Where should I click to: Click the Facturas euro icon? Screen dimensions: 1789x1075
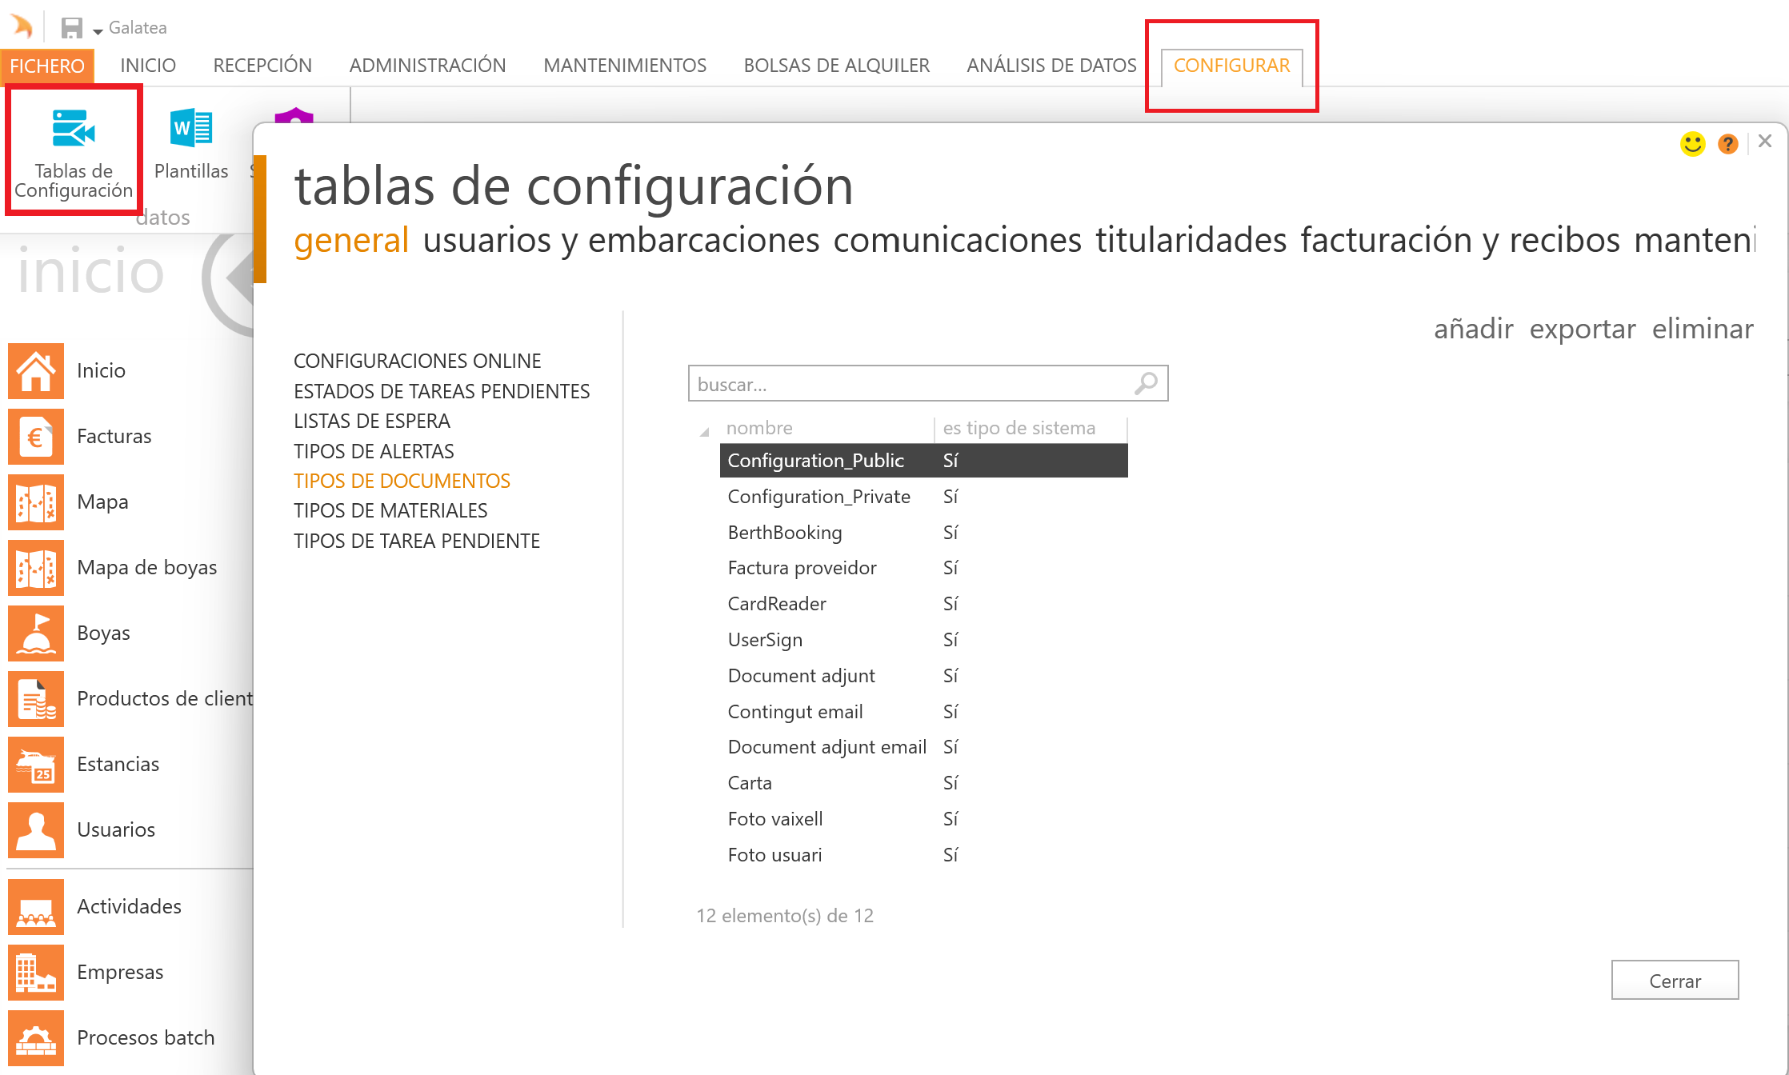click(x=35, y=437)
